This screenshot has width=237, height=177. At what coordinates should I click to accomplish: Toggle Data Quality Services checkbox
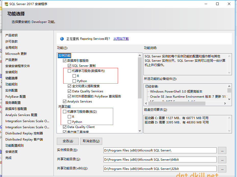69,91
